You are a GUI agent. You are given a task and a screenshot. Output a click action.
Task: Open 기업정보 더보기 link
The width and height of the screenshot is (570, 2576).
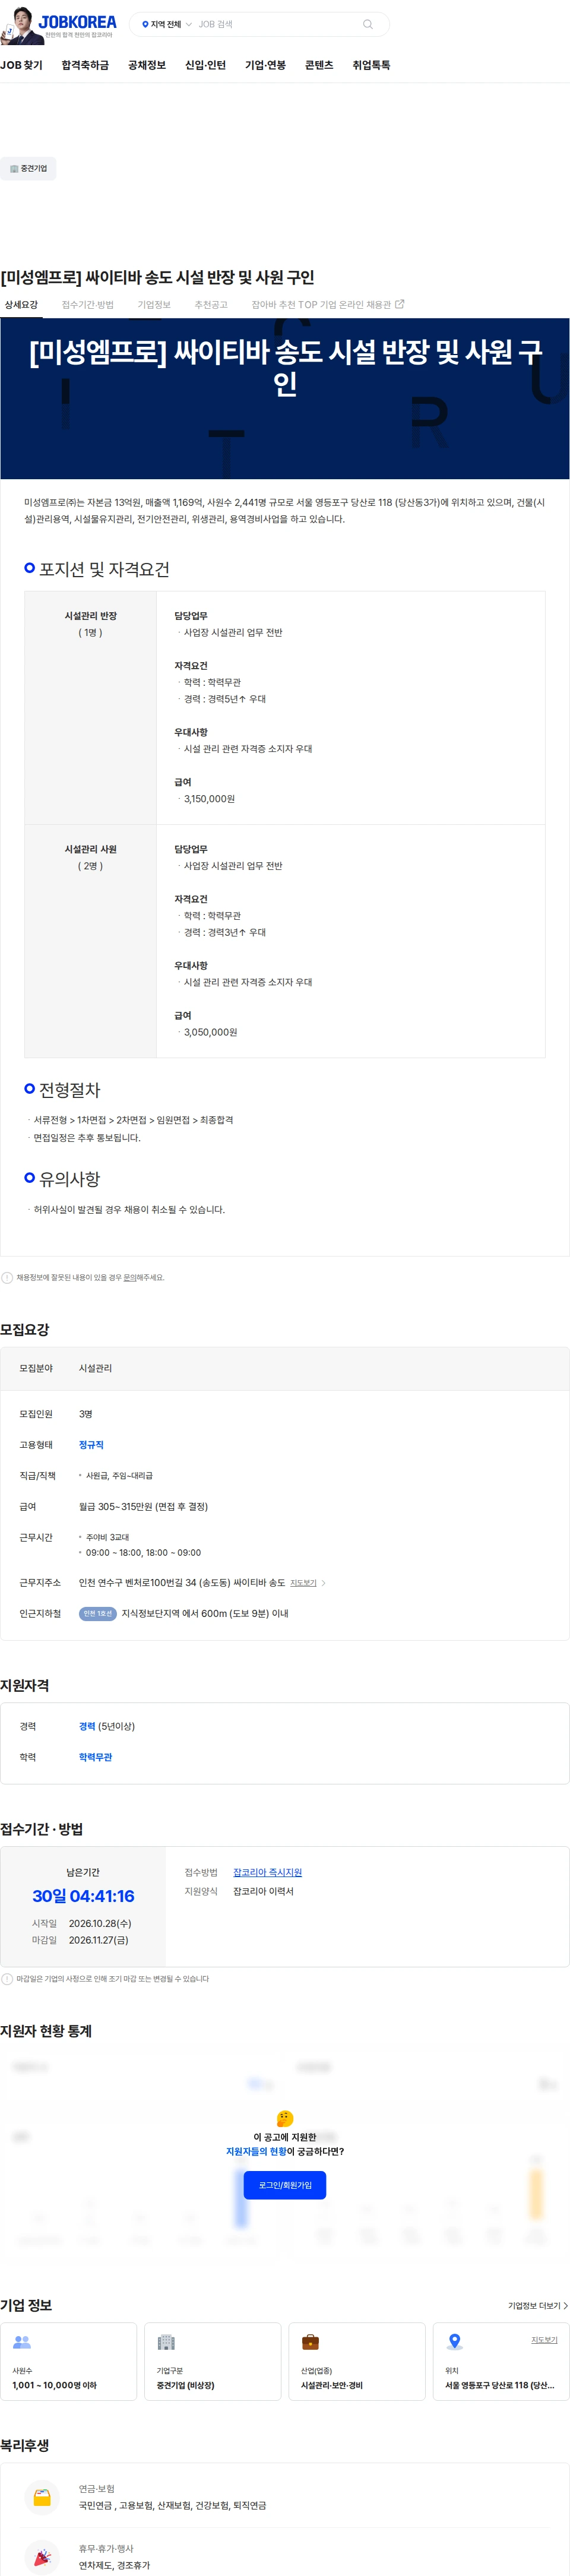pos(538,2305)
